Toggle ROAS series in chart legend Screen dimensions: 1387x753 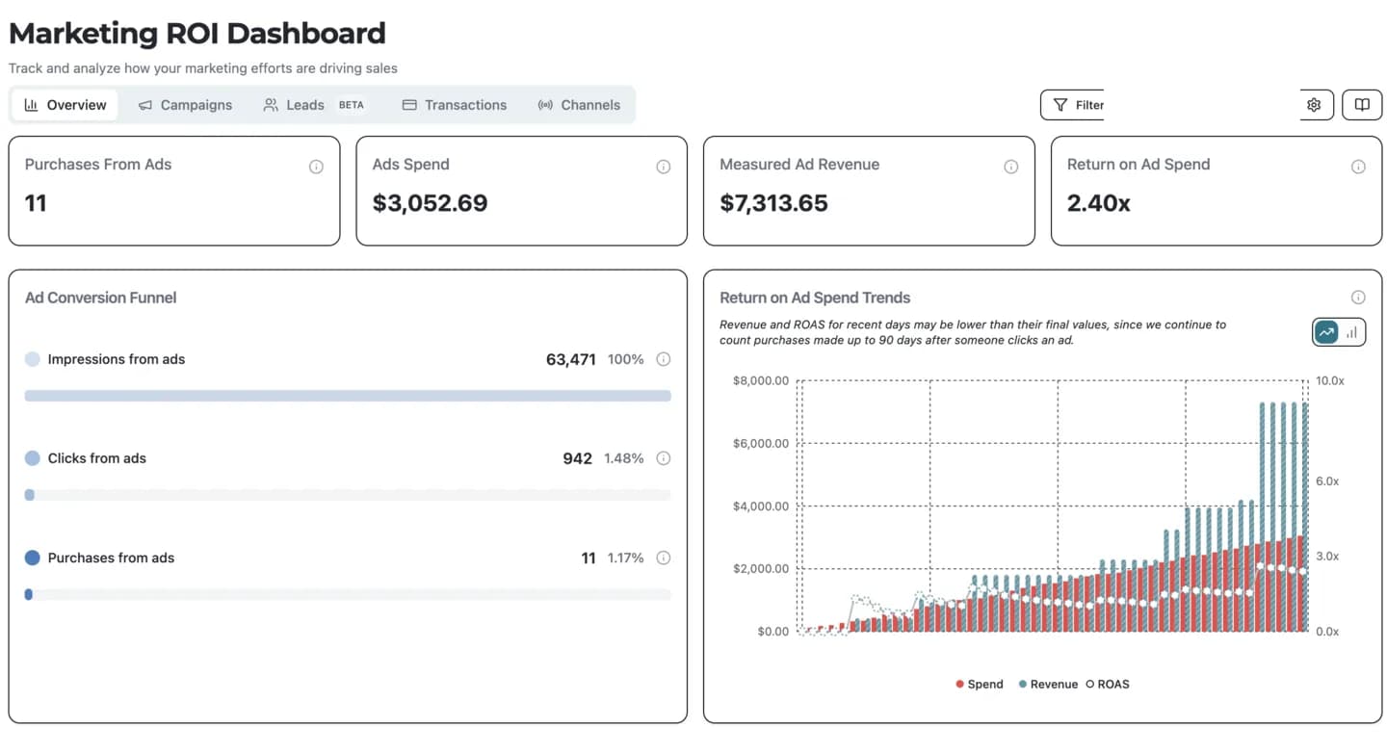click(1108, 684)
